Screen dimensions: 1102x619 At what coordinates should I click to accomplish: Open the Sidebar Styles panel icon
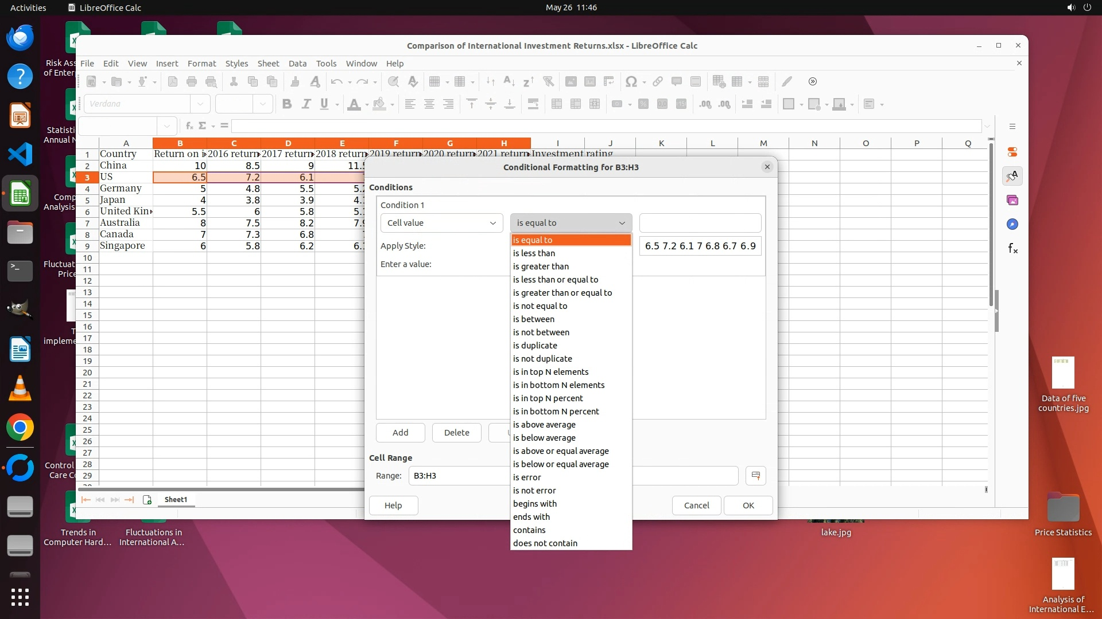point(1012,177)
